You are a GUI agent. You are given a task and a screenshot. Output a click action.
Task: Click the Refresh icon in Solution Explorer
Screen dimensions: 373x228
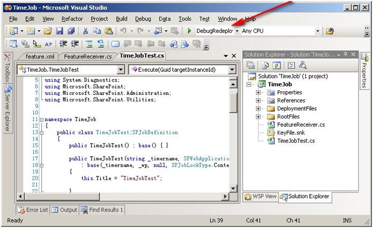pos(276,65)
